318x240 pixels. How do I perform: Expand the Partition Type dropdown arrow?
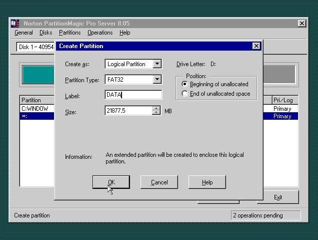click(x=157, y=79)
